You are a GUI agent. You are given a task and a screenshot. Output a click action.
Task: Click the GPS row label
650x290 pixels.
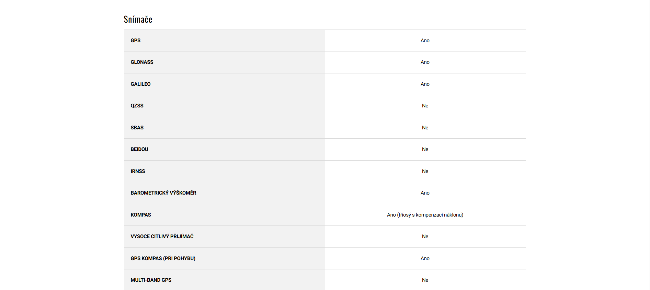(136, 40)
